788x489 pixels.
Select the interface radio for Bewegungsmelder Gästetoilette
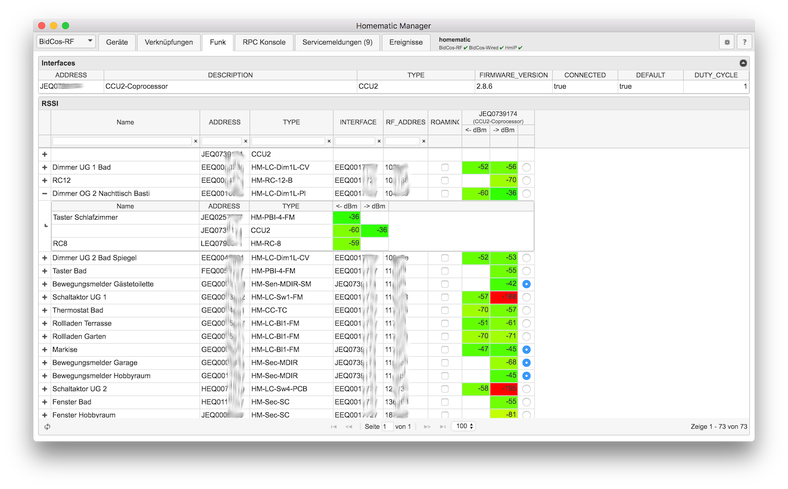[527, 284]
